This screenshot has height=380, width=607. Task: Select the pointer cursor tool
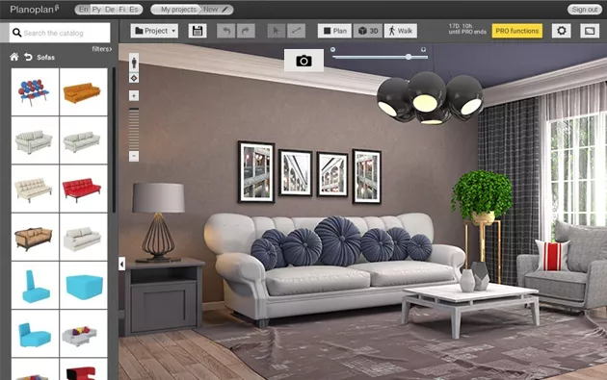(277, 31)
